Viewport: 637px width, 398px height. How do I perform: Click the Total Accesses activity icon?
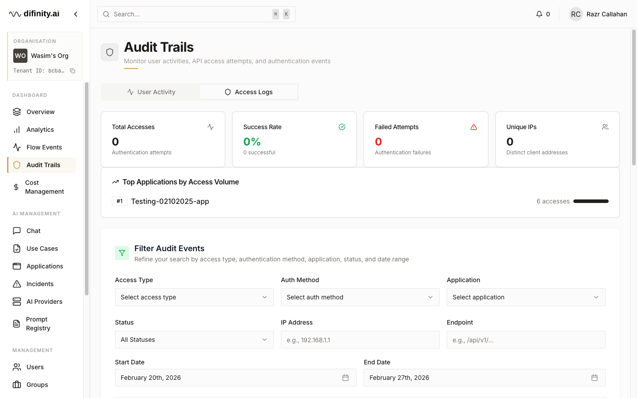click(x=211, y=127)
